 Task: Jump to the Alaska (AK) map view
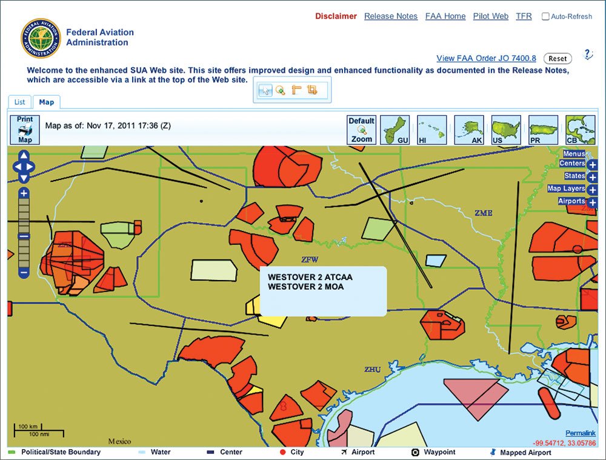469,130
